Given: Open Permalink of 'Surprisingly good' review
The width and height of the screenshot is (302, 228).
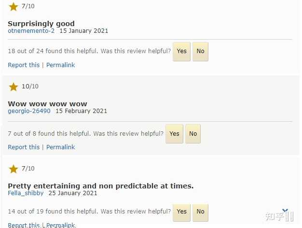Looking at the screenshot, I should point(60,65).
